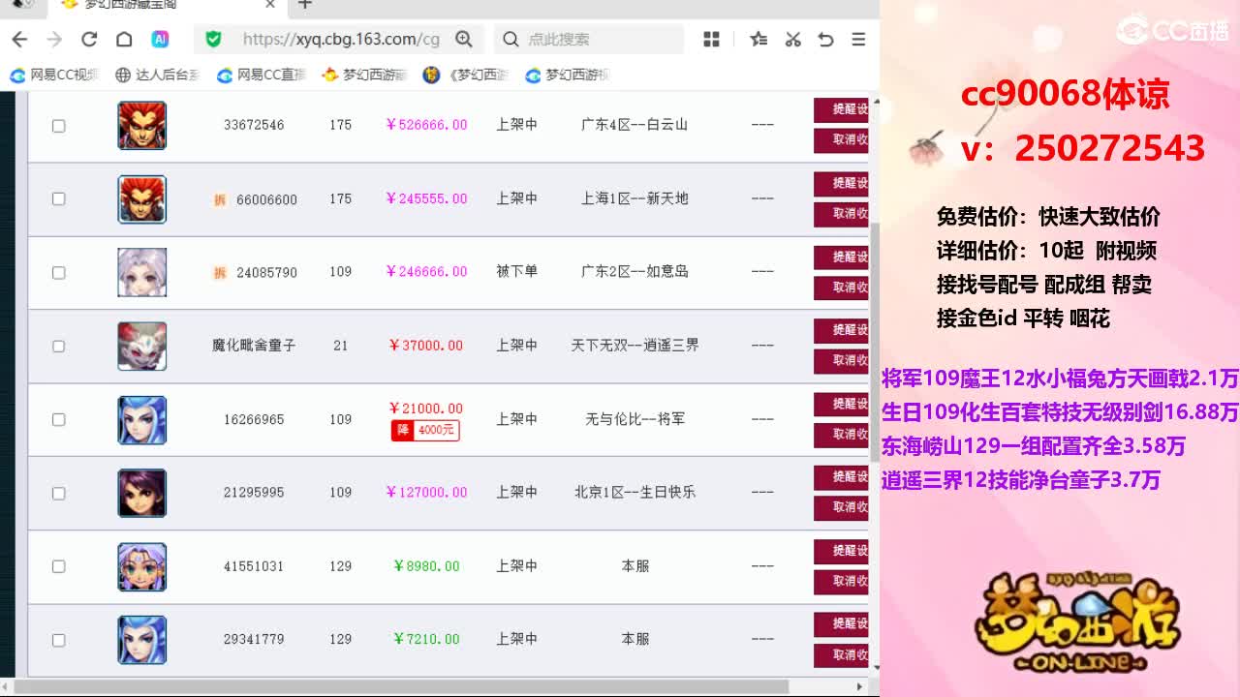The height and width of the screenshot is (697, 1240).
Task: Close the 梦幻西游藏宝阁 tab
Action: [x=270, y=5]
